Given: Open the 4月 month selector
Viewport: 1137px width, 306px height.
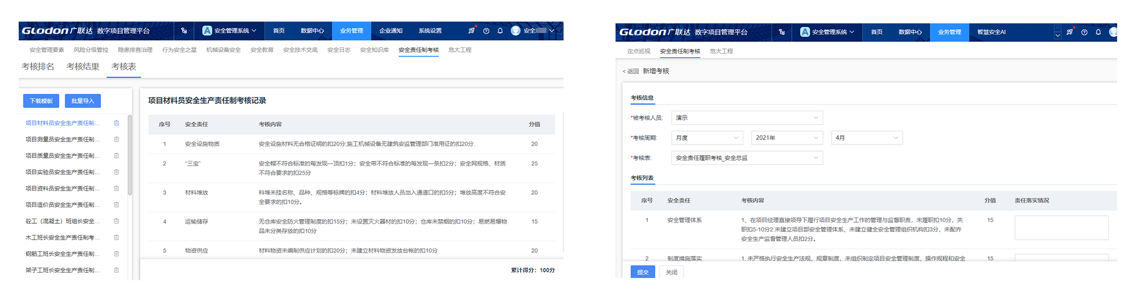Looking at the screenshot, I should tap(866, 138).
